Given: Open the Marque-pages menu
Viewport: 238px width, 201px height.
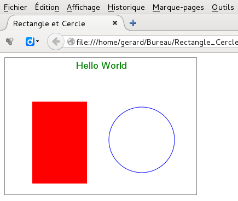Looking at the screenshot, I should 178,8.
